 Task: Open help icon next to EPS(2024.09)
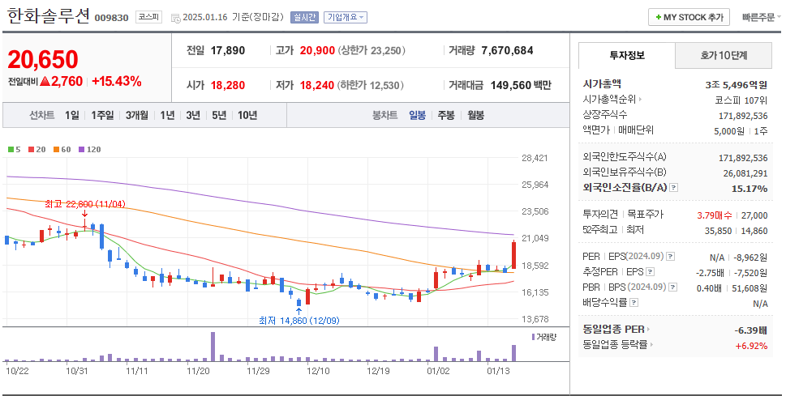[670, 257]
